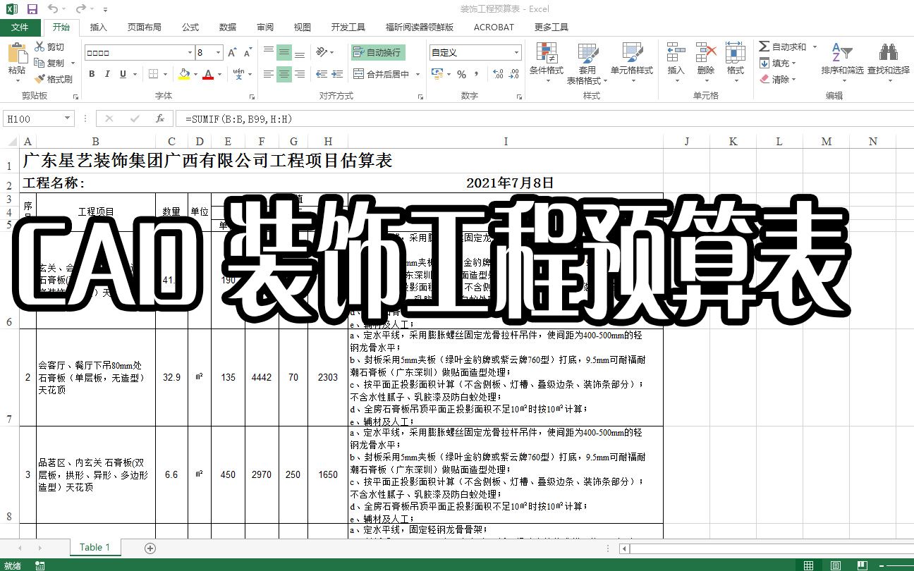Click into the formula bar with SUMIF formula

(x=543, y=119)
